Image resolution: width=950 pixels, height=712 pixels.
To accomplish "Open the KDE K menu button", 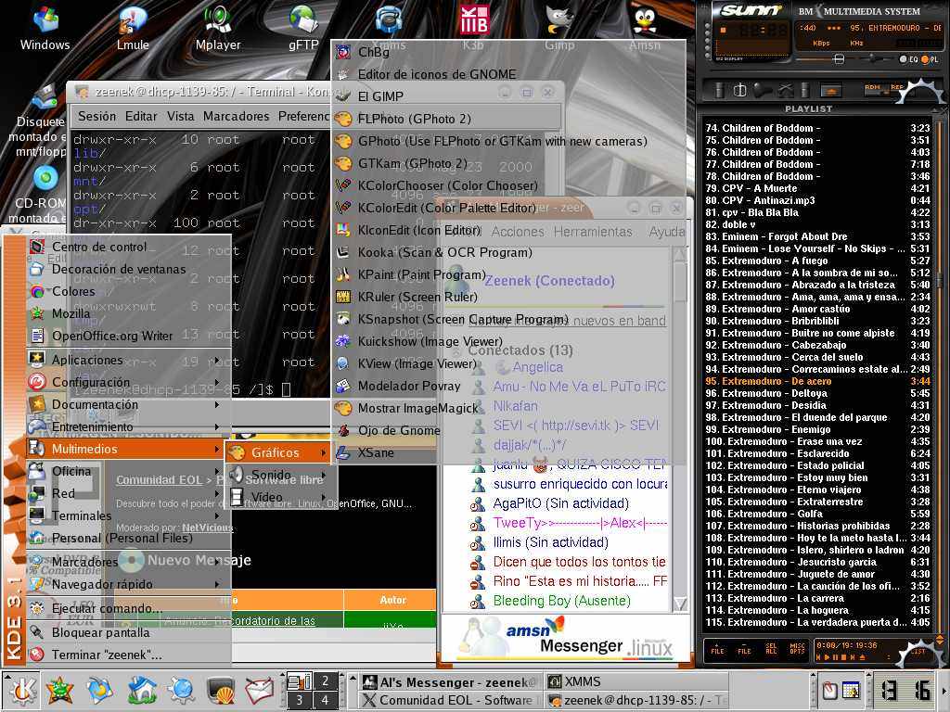I will 20,690.
